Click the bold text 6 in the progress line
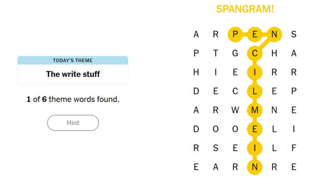This screenshot has height=184, width=327. click(x=46, y=99)
